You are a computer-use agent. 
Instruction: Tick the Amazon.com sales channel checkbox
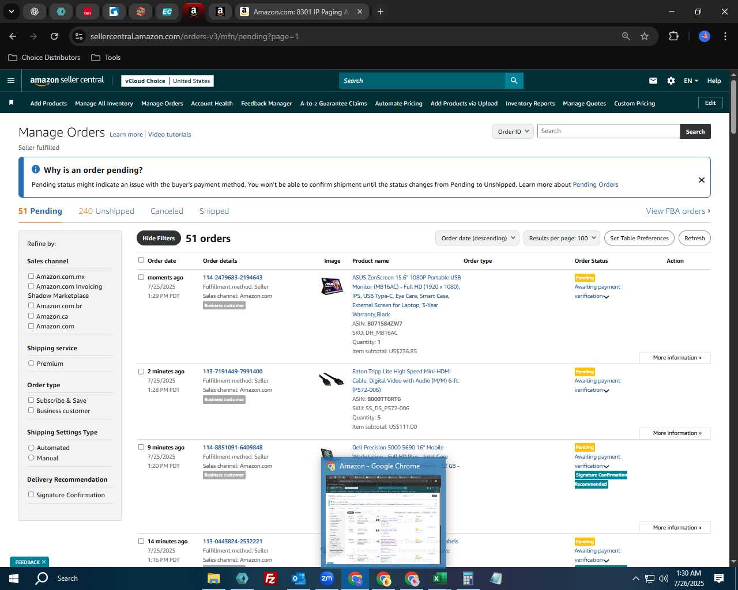[31, 326]
